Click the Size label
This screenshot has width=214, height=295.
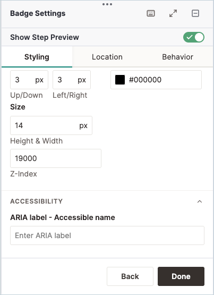tap(18, 107)
